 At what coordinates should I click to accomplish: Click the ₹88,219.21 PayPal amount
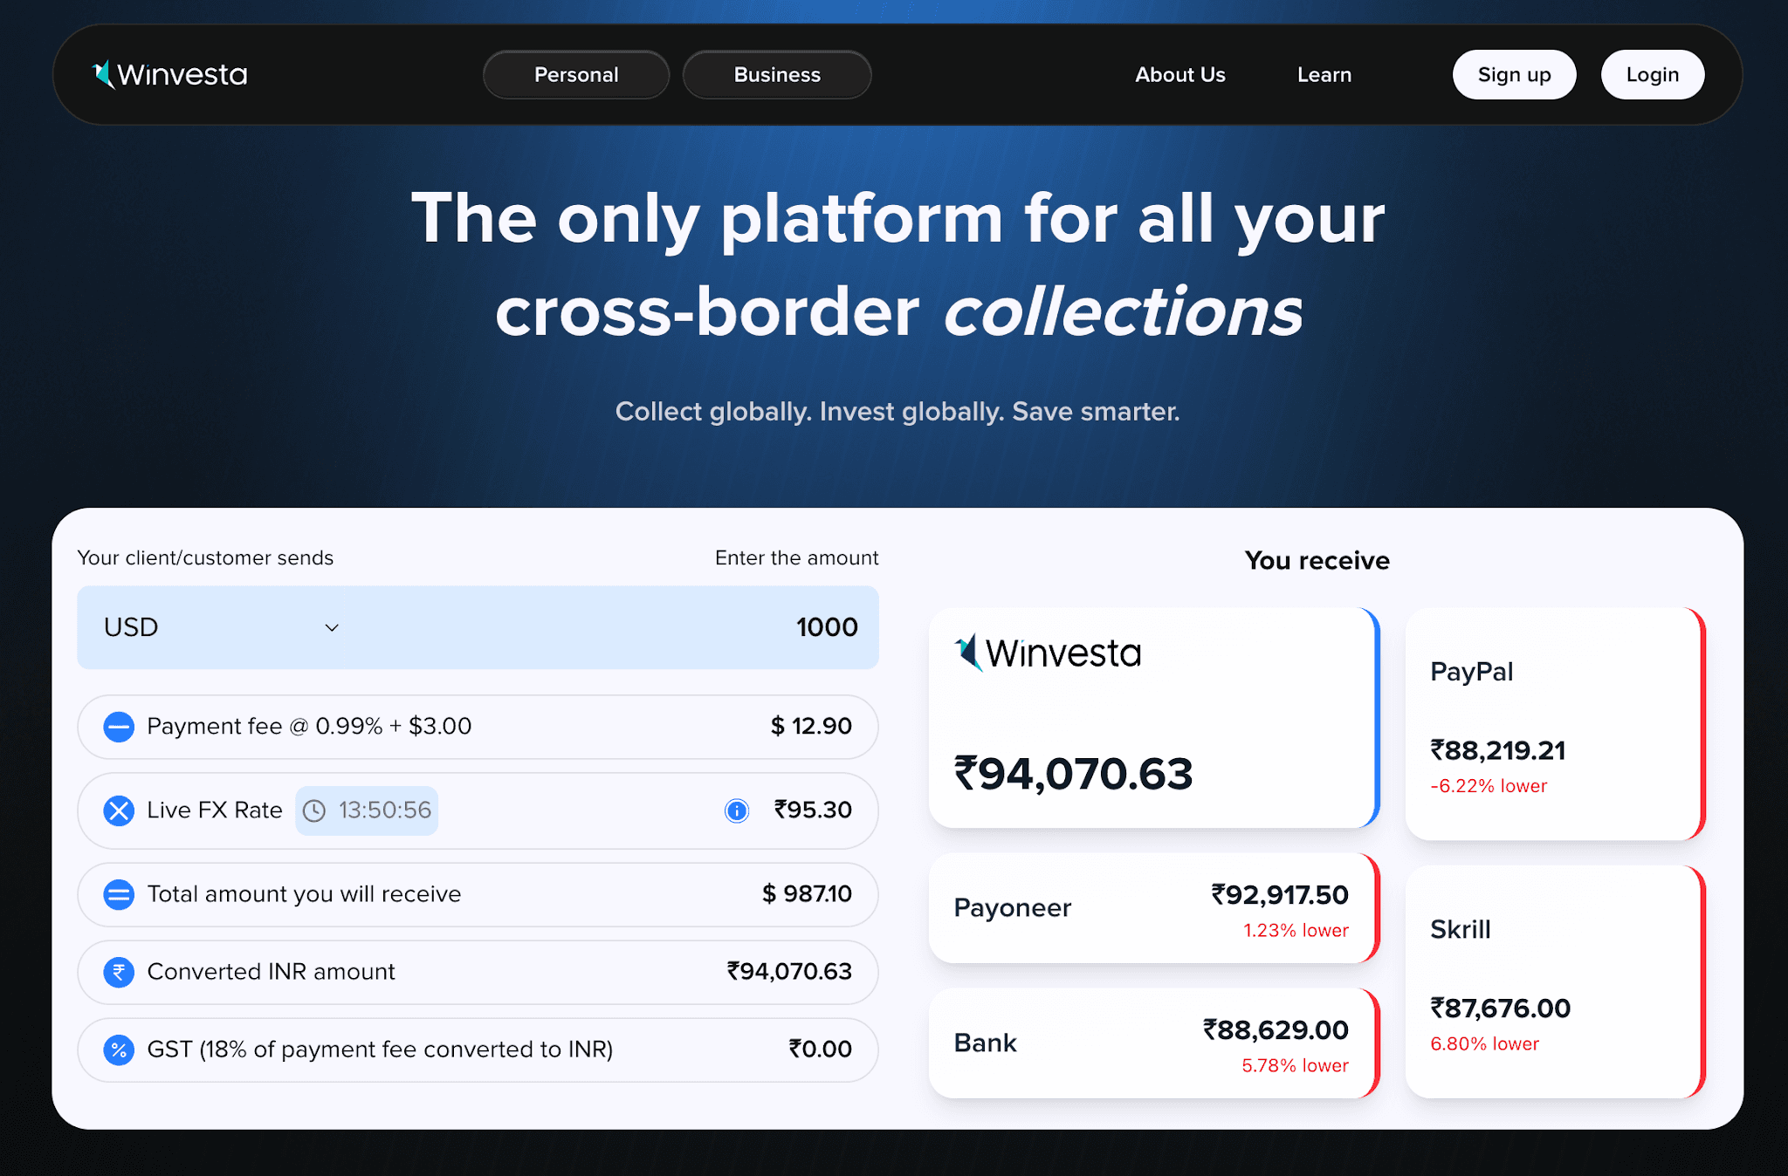pos(1498,750)
